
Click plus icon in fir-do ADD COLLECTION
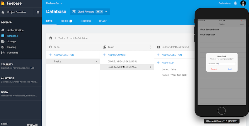tap(50, 55)
